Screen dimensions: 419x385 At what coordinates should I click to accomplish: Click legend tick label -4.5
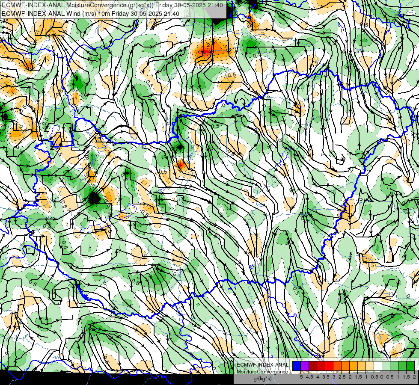coord(308,377)
